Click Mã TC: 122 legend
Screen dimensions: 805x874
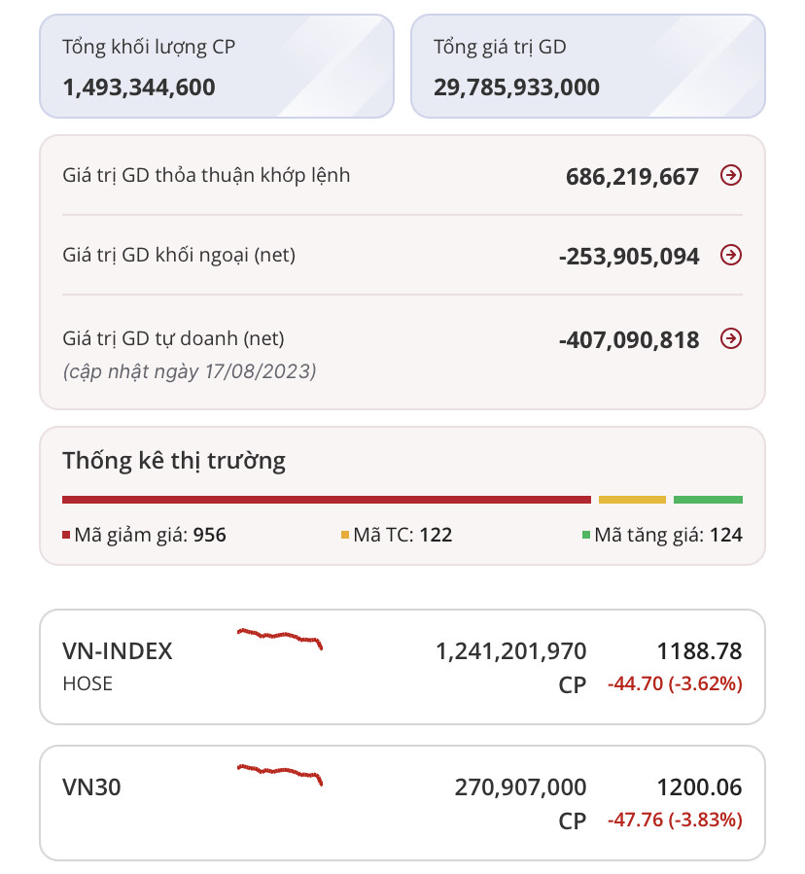397,535
